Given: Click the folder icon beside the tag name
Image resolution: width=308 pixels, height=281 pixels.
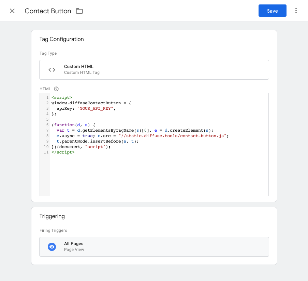Looking at the screenshot, I should pyautogui.click(x=79, y=11).
